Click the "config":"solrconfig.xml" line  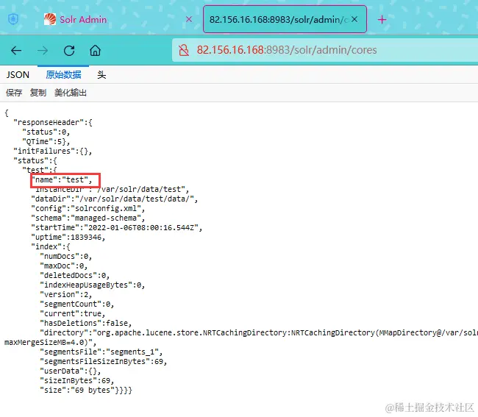click(x=88, y=209)
